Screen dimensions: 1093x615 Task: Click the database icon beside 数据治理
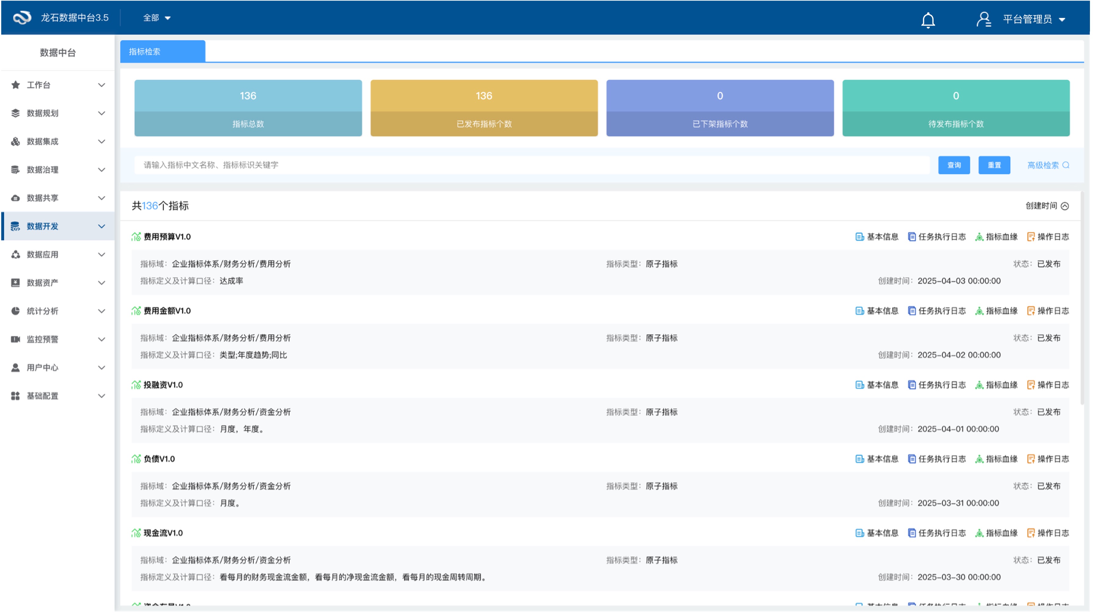click(16, 170)
